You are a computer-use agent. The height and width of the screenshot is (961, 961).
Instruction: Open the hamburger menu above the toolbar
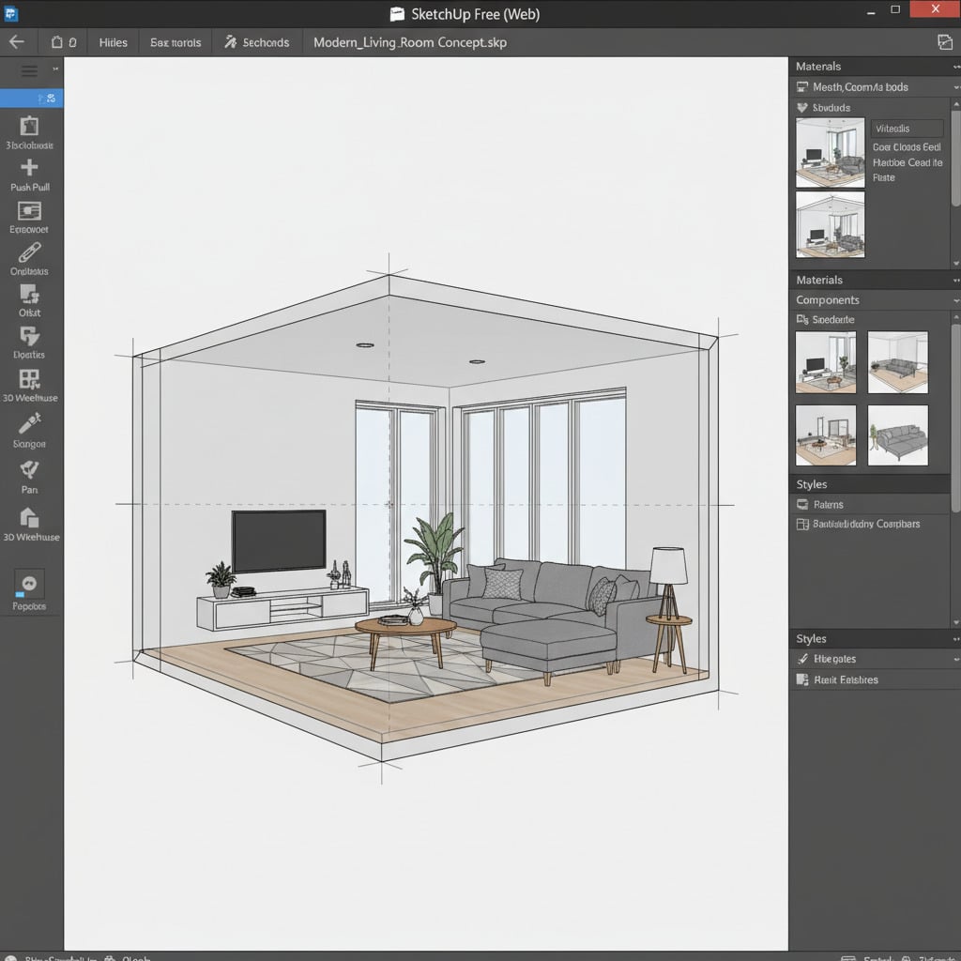(28, 69)
